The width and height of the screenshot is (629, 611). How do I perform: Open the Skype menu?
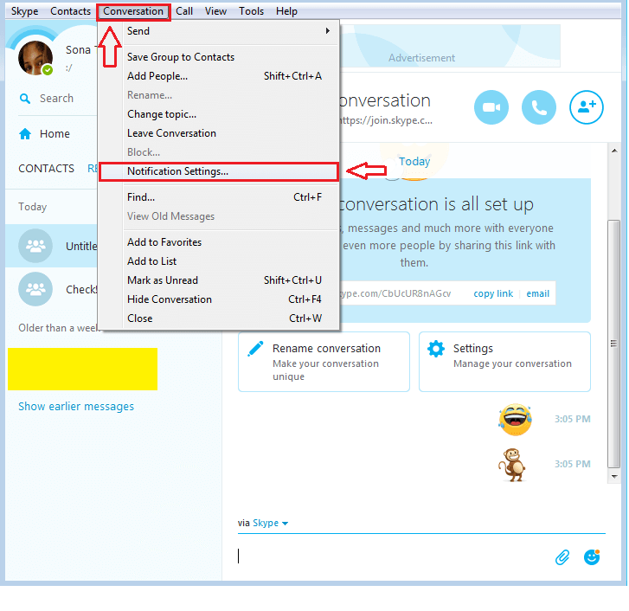click(24, 11)
